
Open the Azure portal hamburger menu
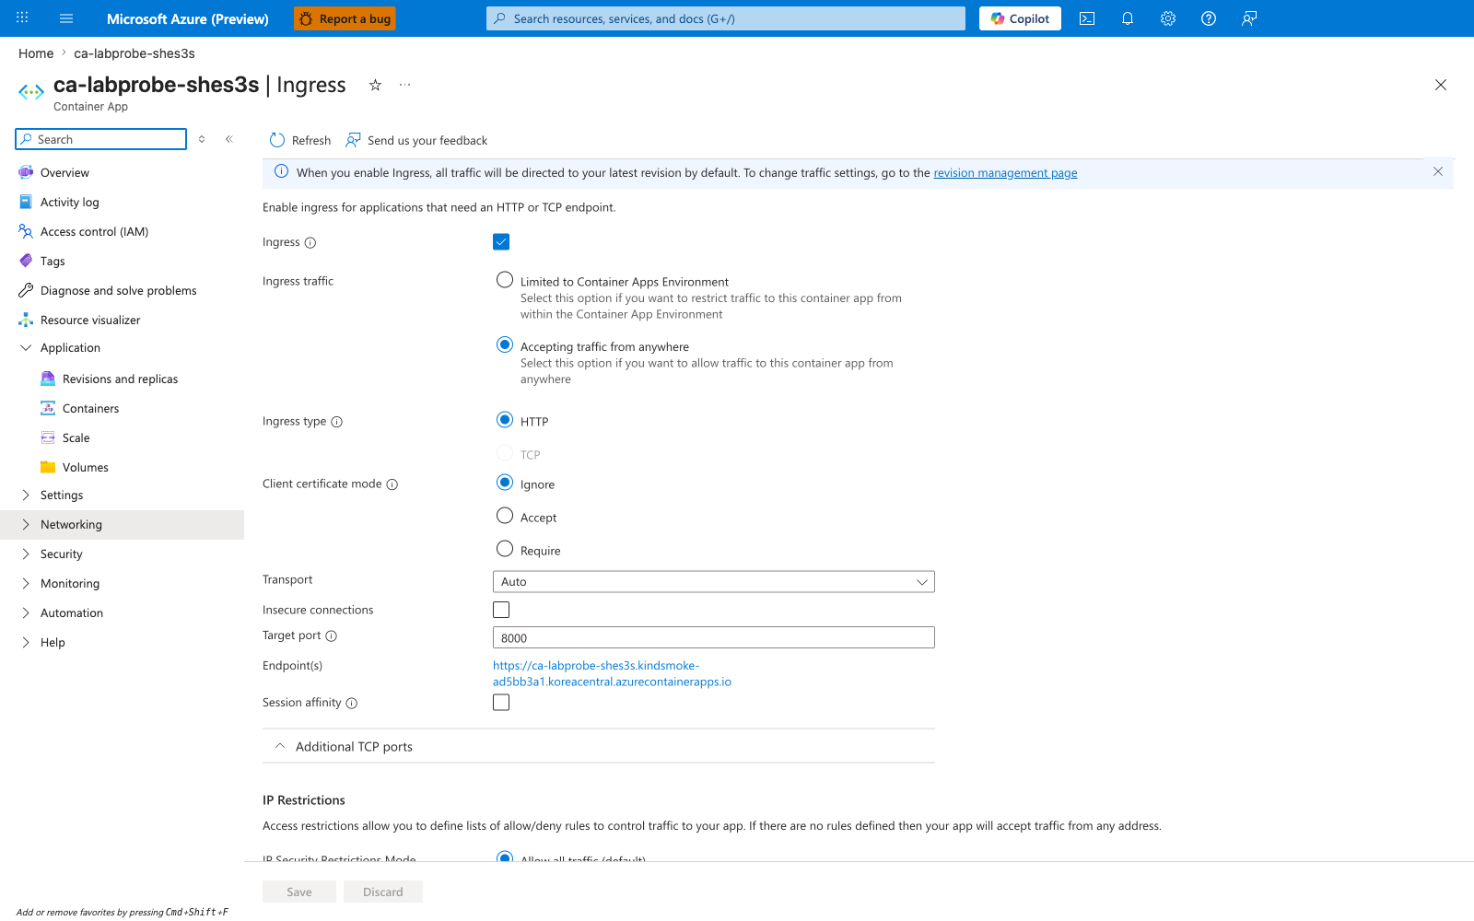[x=66, y=18]
